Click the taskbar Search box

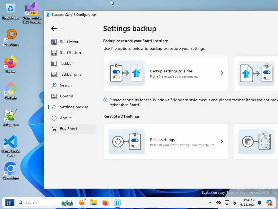pyautogui.click(x=46, y=202)
